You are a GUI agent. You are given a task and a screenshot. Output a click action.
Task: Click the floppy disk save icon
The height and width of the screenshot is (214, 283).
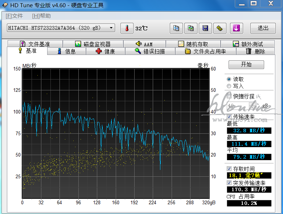point(205,28)
